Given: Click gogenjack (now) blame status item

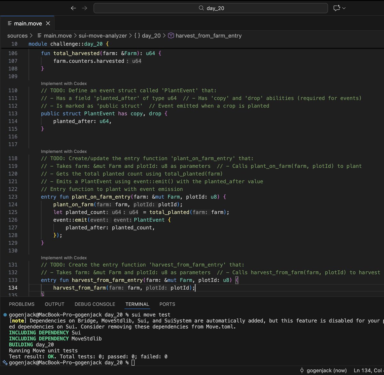Looking at the screenshot, I should click(323, 371).
